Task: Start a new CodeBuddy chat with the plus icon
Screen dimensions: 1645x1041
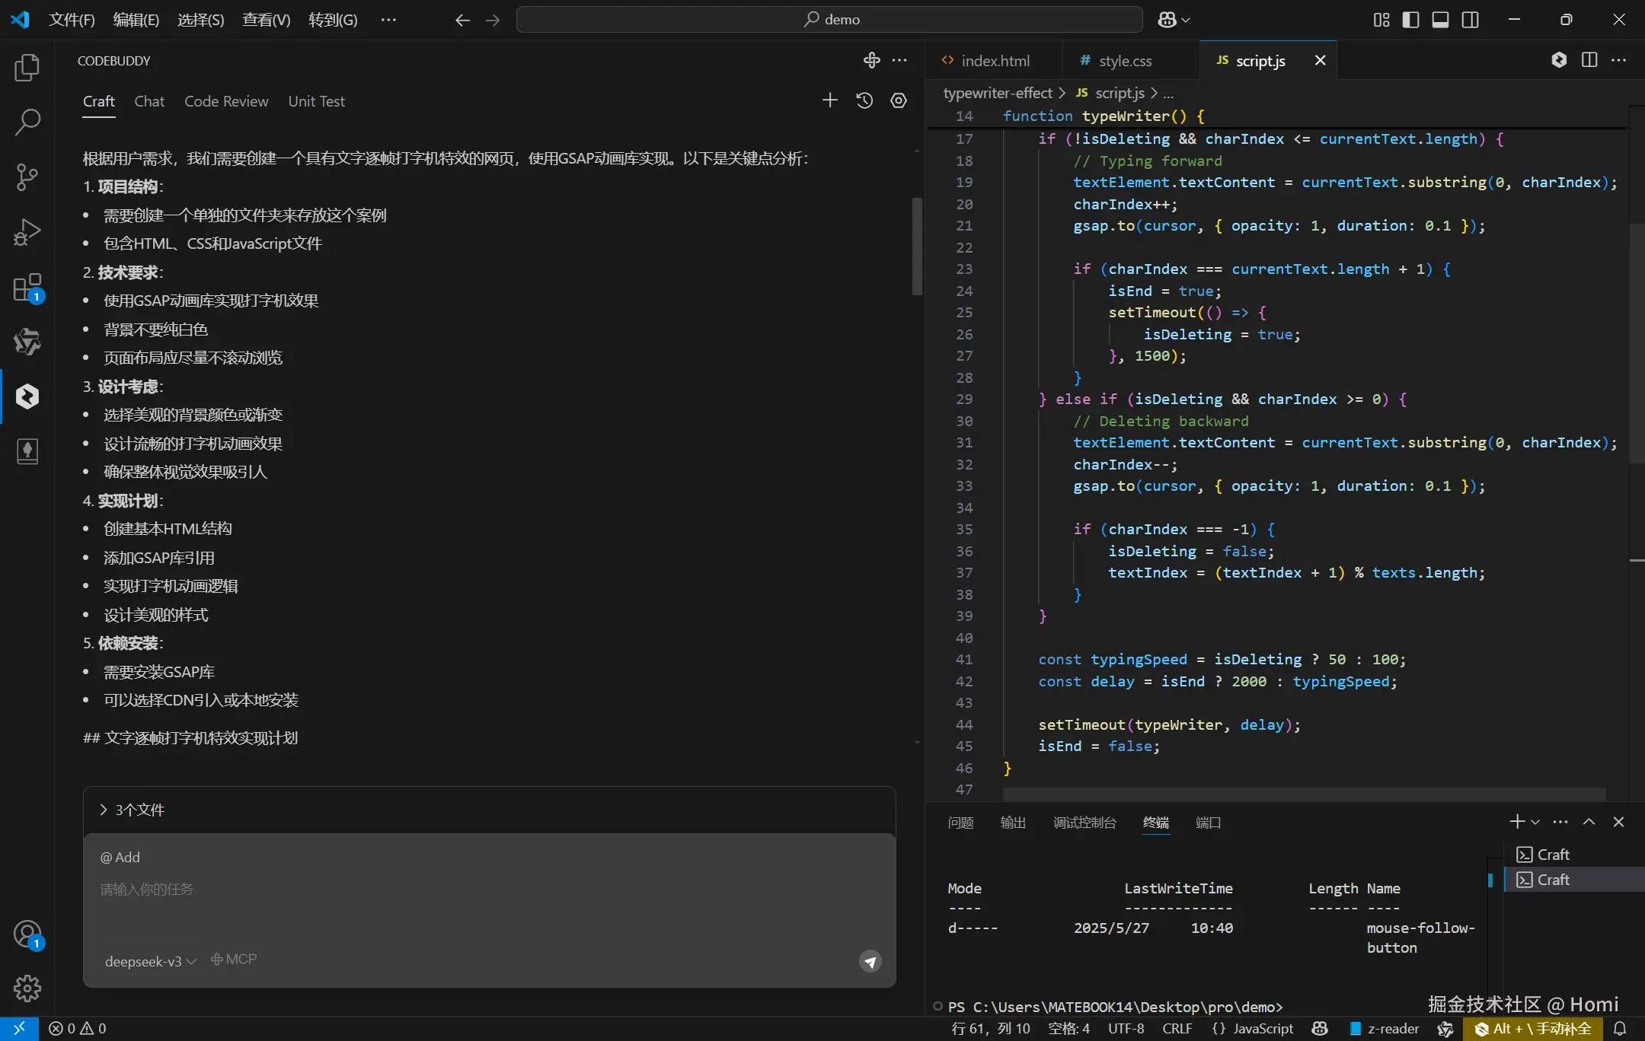Action: 830,100
